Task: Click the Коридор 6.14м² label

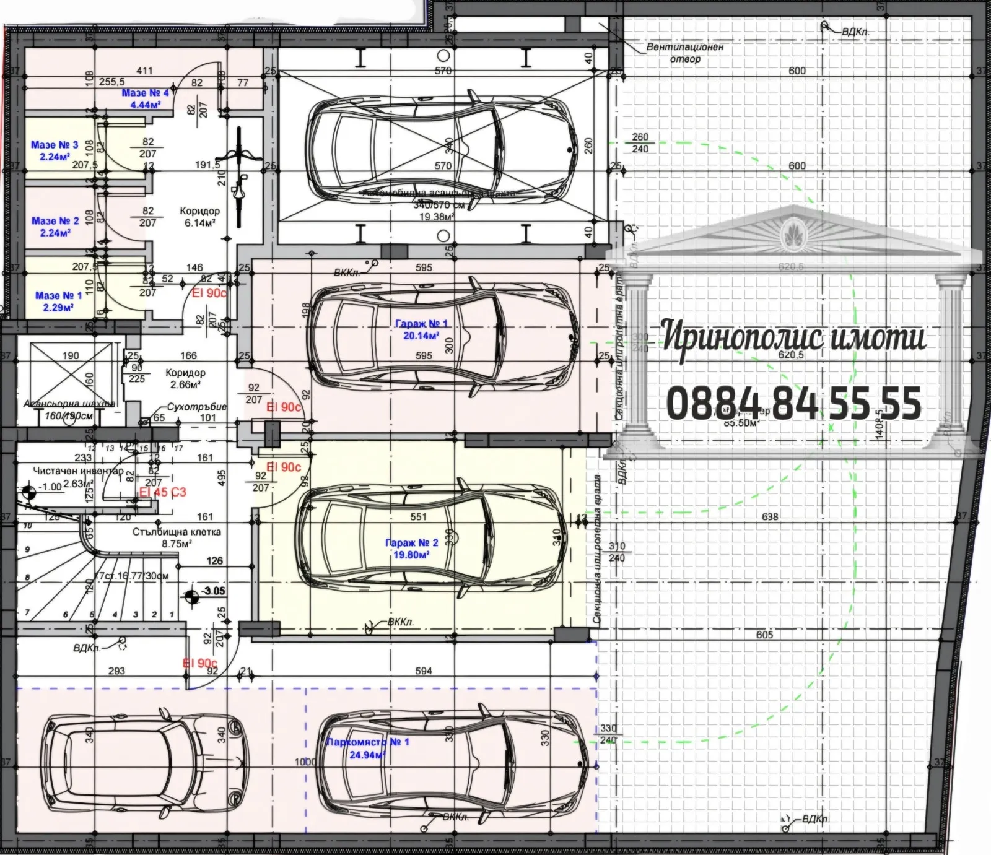Action: coord(199,217)
